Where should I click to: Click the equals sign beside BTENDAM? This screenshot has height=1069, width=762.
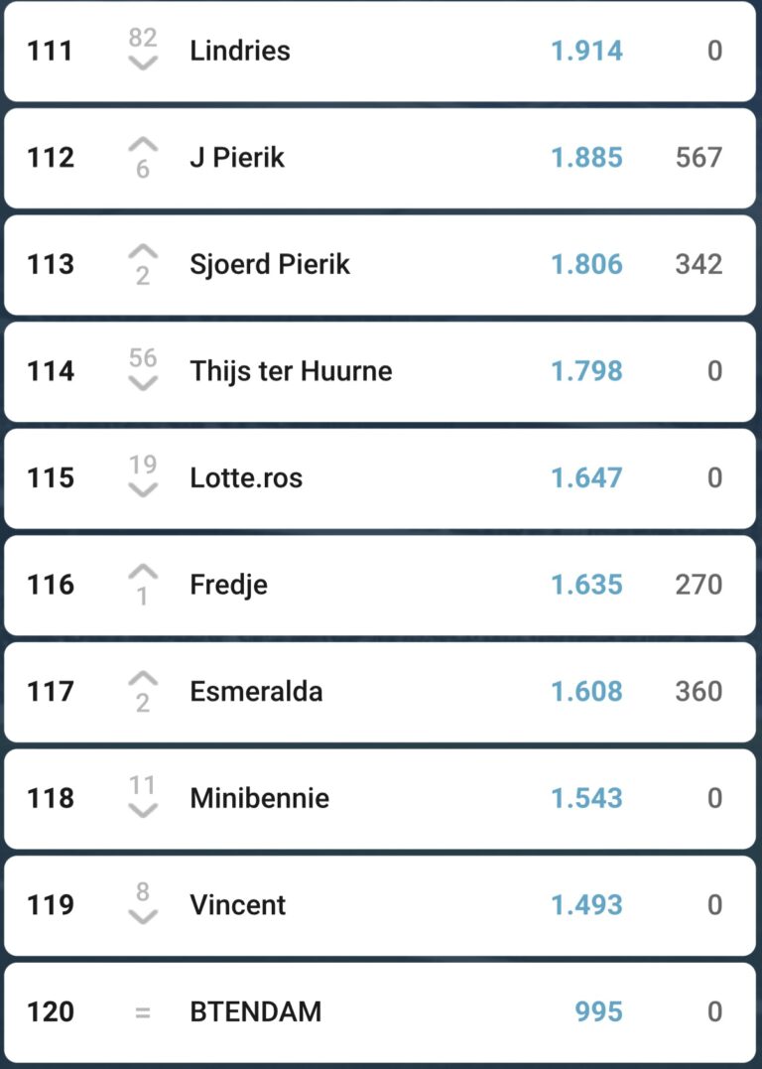click(143, 1012)
